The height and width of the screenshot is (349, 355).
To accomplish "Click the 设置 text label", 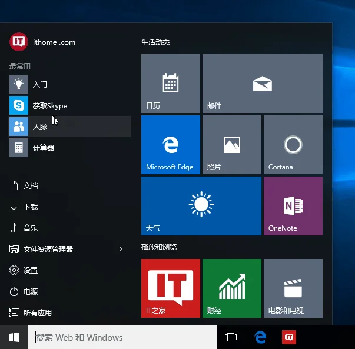I will [x=31, y=271].
